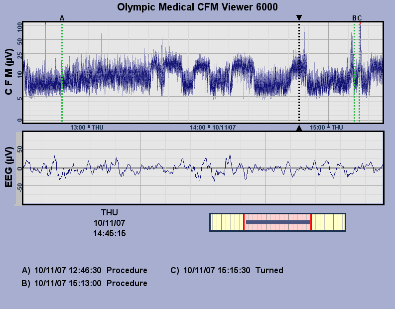Click the cursor date 10/11/07 under the EEG graph
The width and height of the screenshot is (395, 309).
point(109,223)
